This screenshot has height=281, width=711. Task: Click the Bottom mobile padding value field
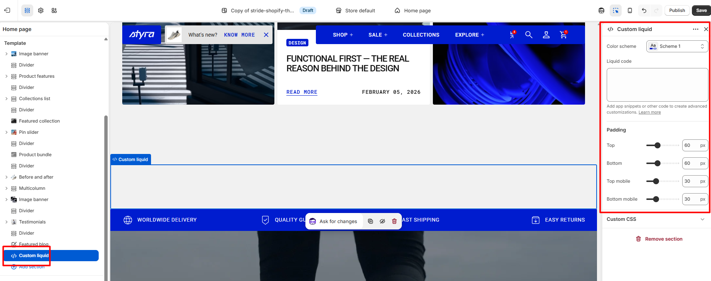coord(695,199)
